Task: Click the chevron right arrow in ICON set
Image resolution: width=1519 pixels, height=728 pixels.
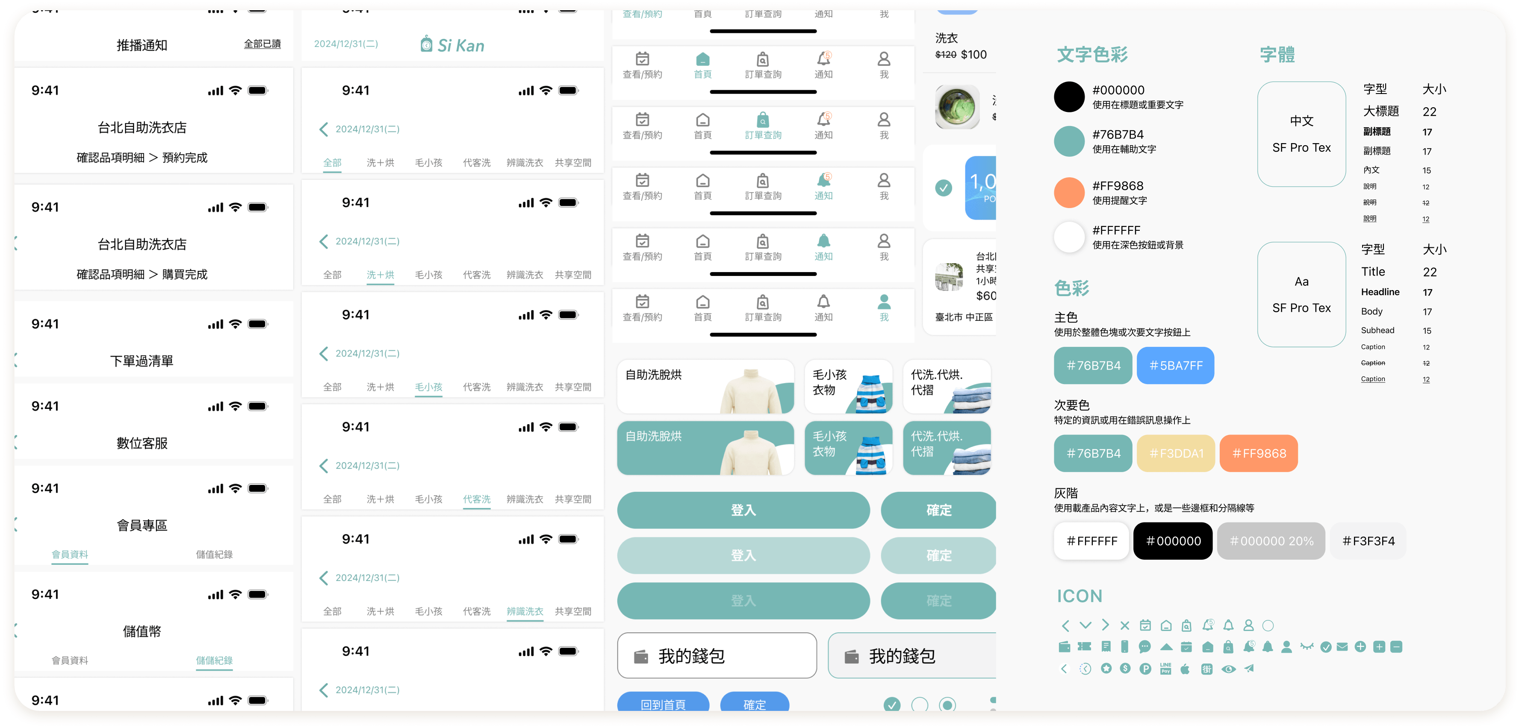Action: point(1105,625)
